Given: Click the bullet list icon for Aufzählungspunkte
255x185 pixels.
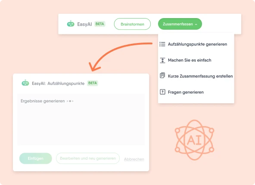Looking at the screenshot, I should 162,44.
